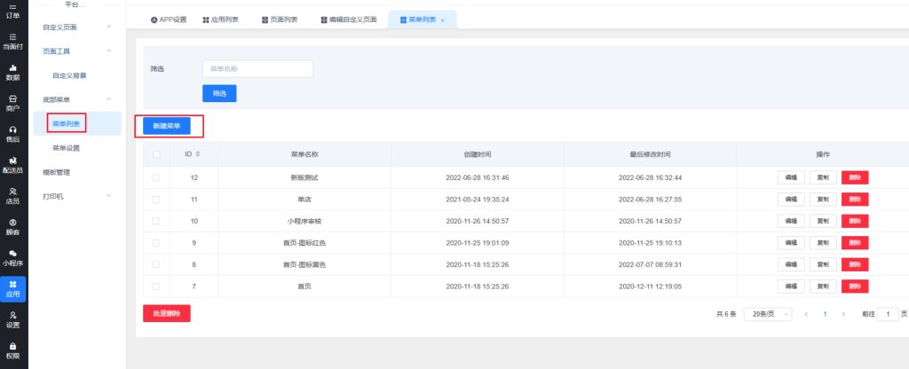The height and width of the screenshot is (369, 909).
Task: Click the 顾客 (Customers) sidebar icon
Action: pos(13,226)
